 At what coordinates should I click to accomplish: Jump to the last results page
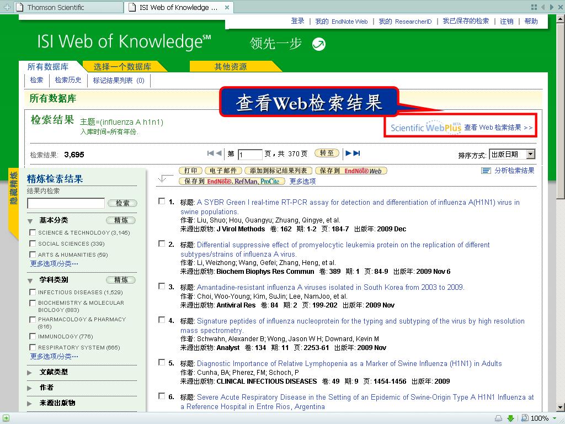click(357, 153)
